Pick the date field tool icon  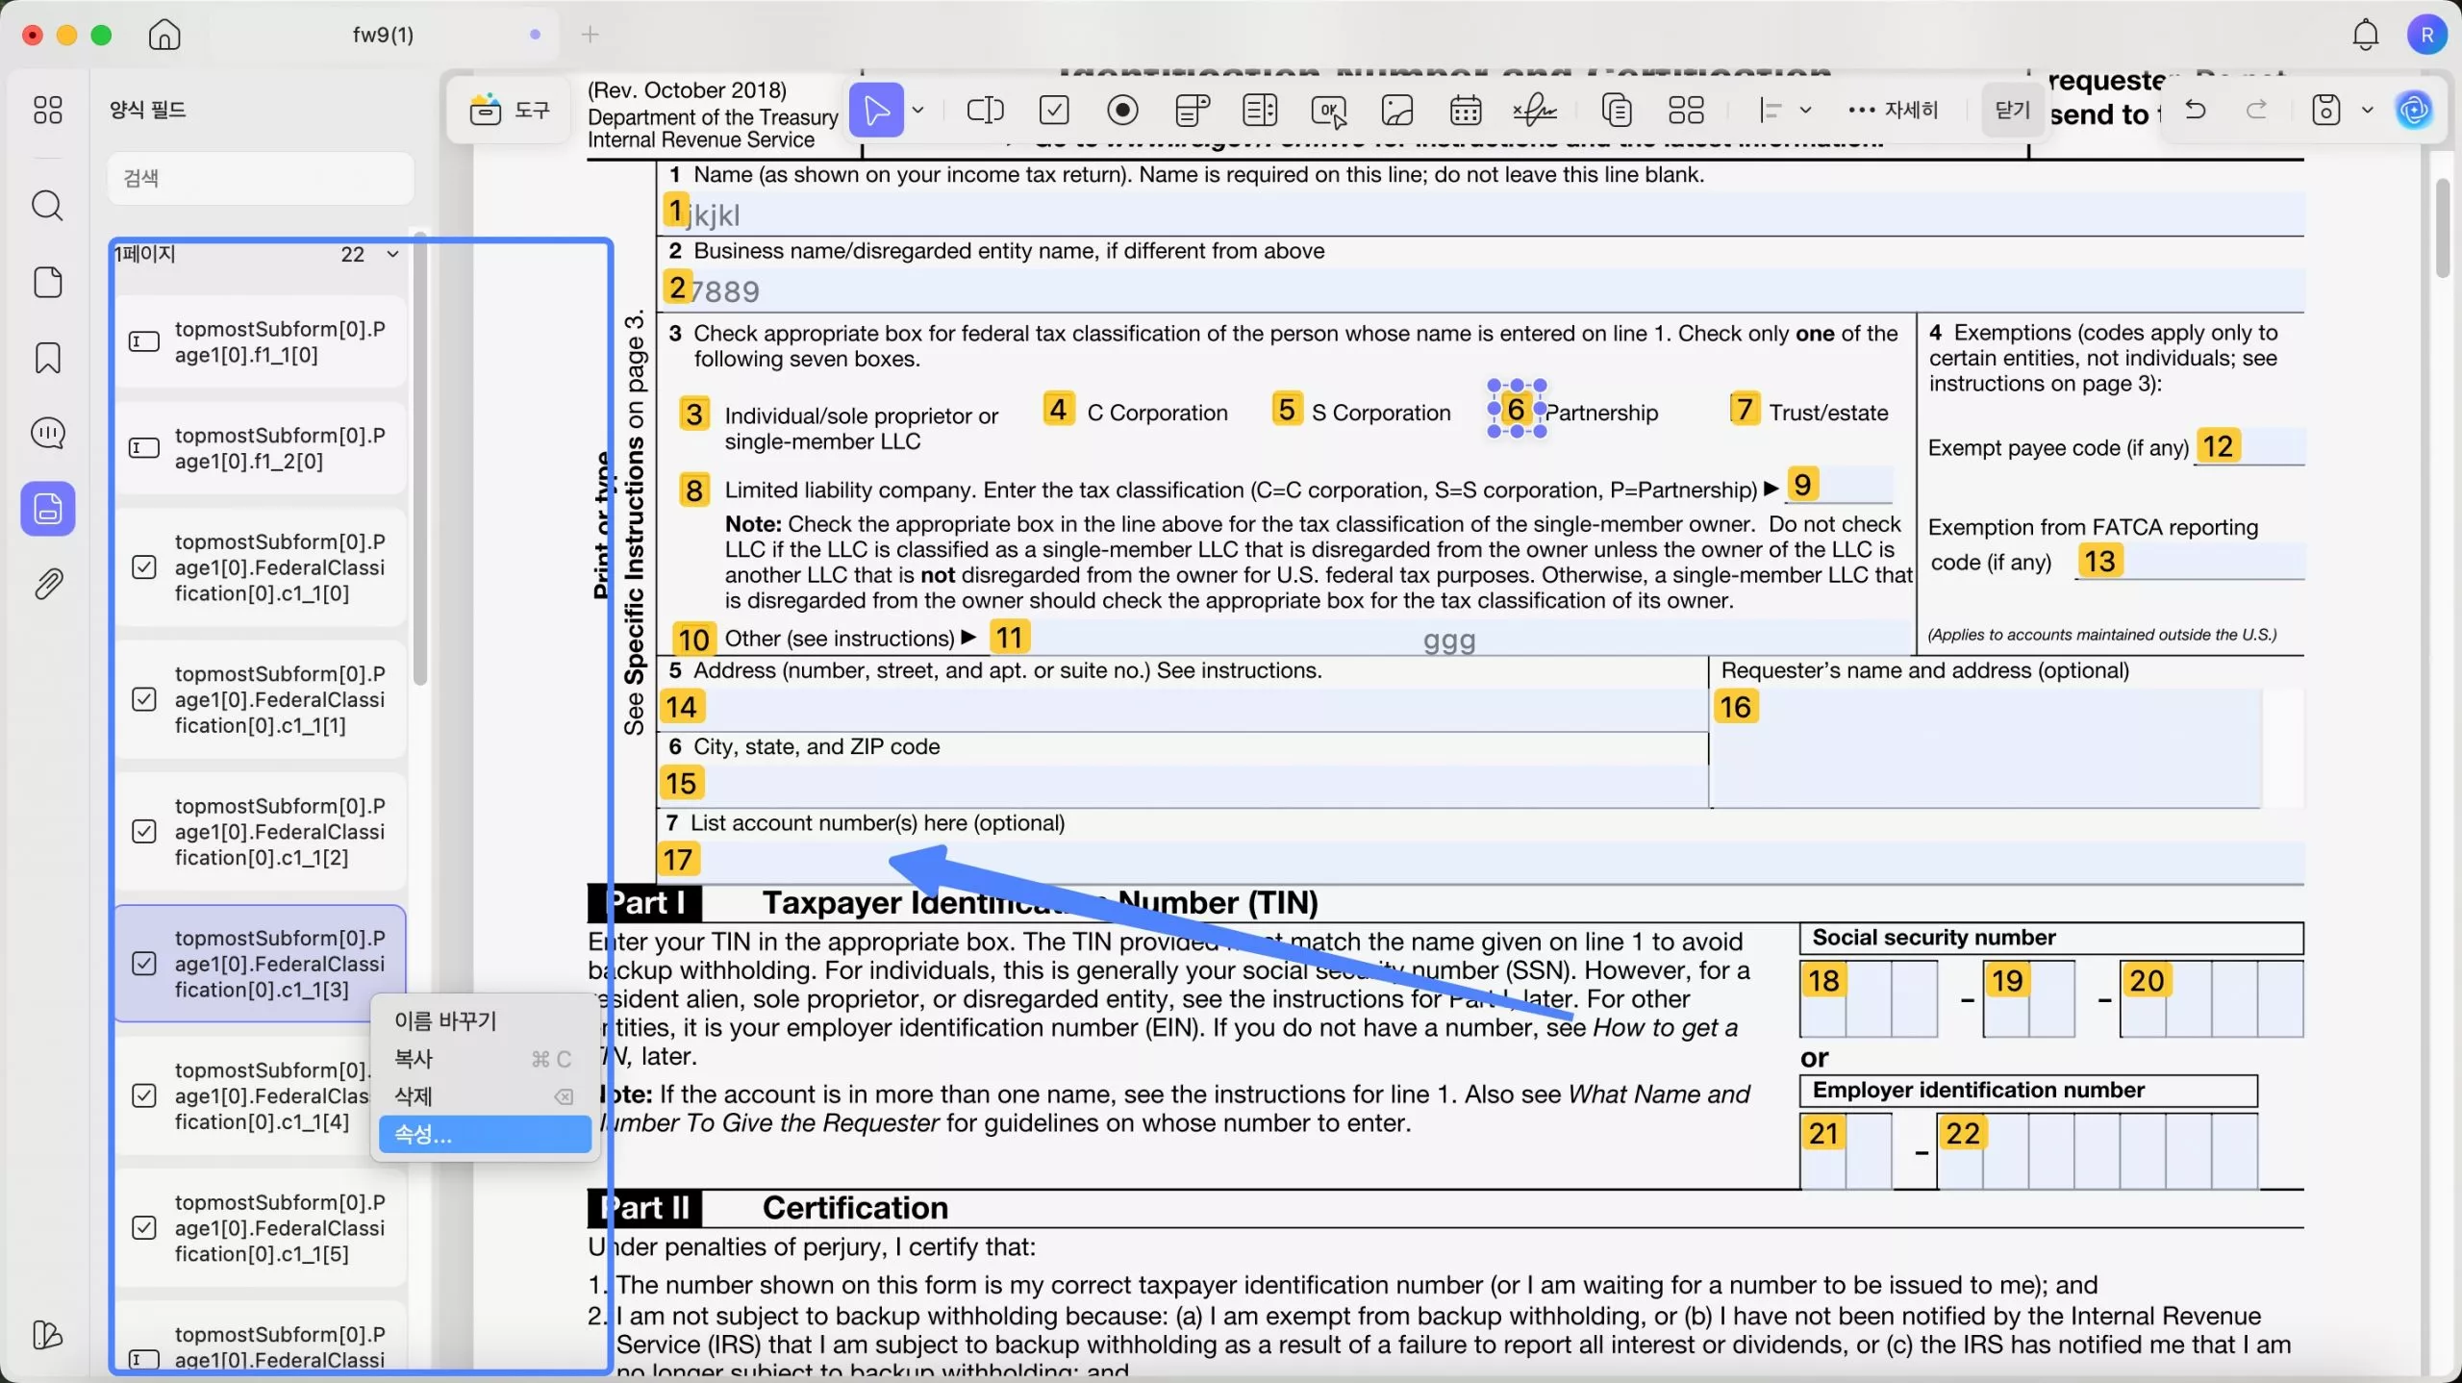(x=1465, y=110)
